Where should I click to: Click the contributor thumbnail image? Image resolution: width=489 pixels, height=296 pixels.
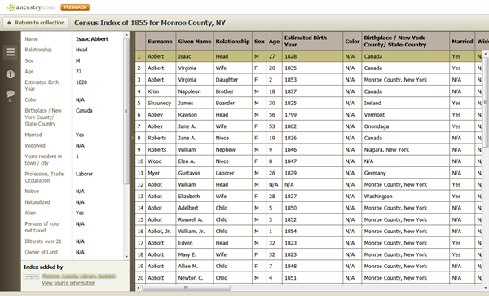click(32, 276)
